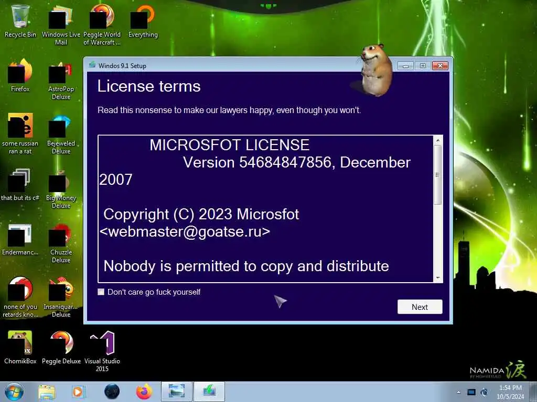Screen dimensions: 537x402
Task: Click the Windos 9.1 Setup title icon
Action: click(92, 64)
